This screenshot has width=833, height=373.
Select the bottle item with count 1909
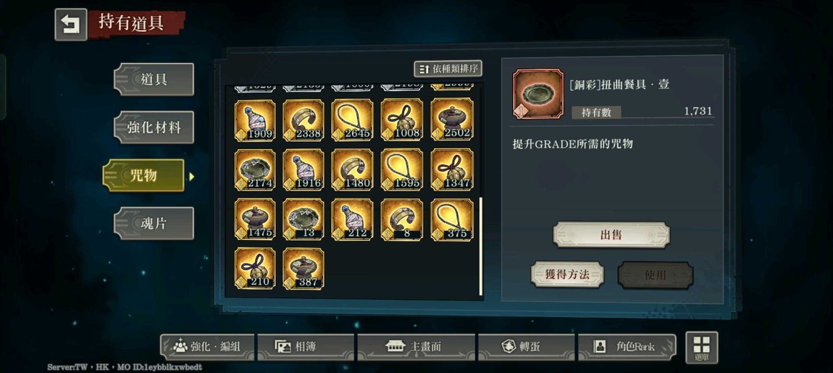255,120
